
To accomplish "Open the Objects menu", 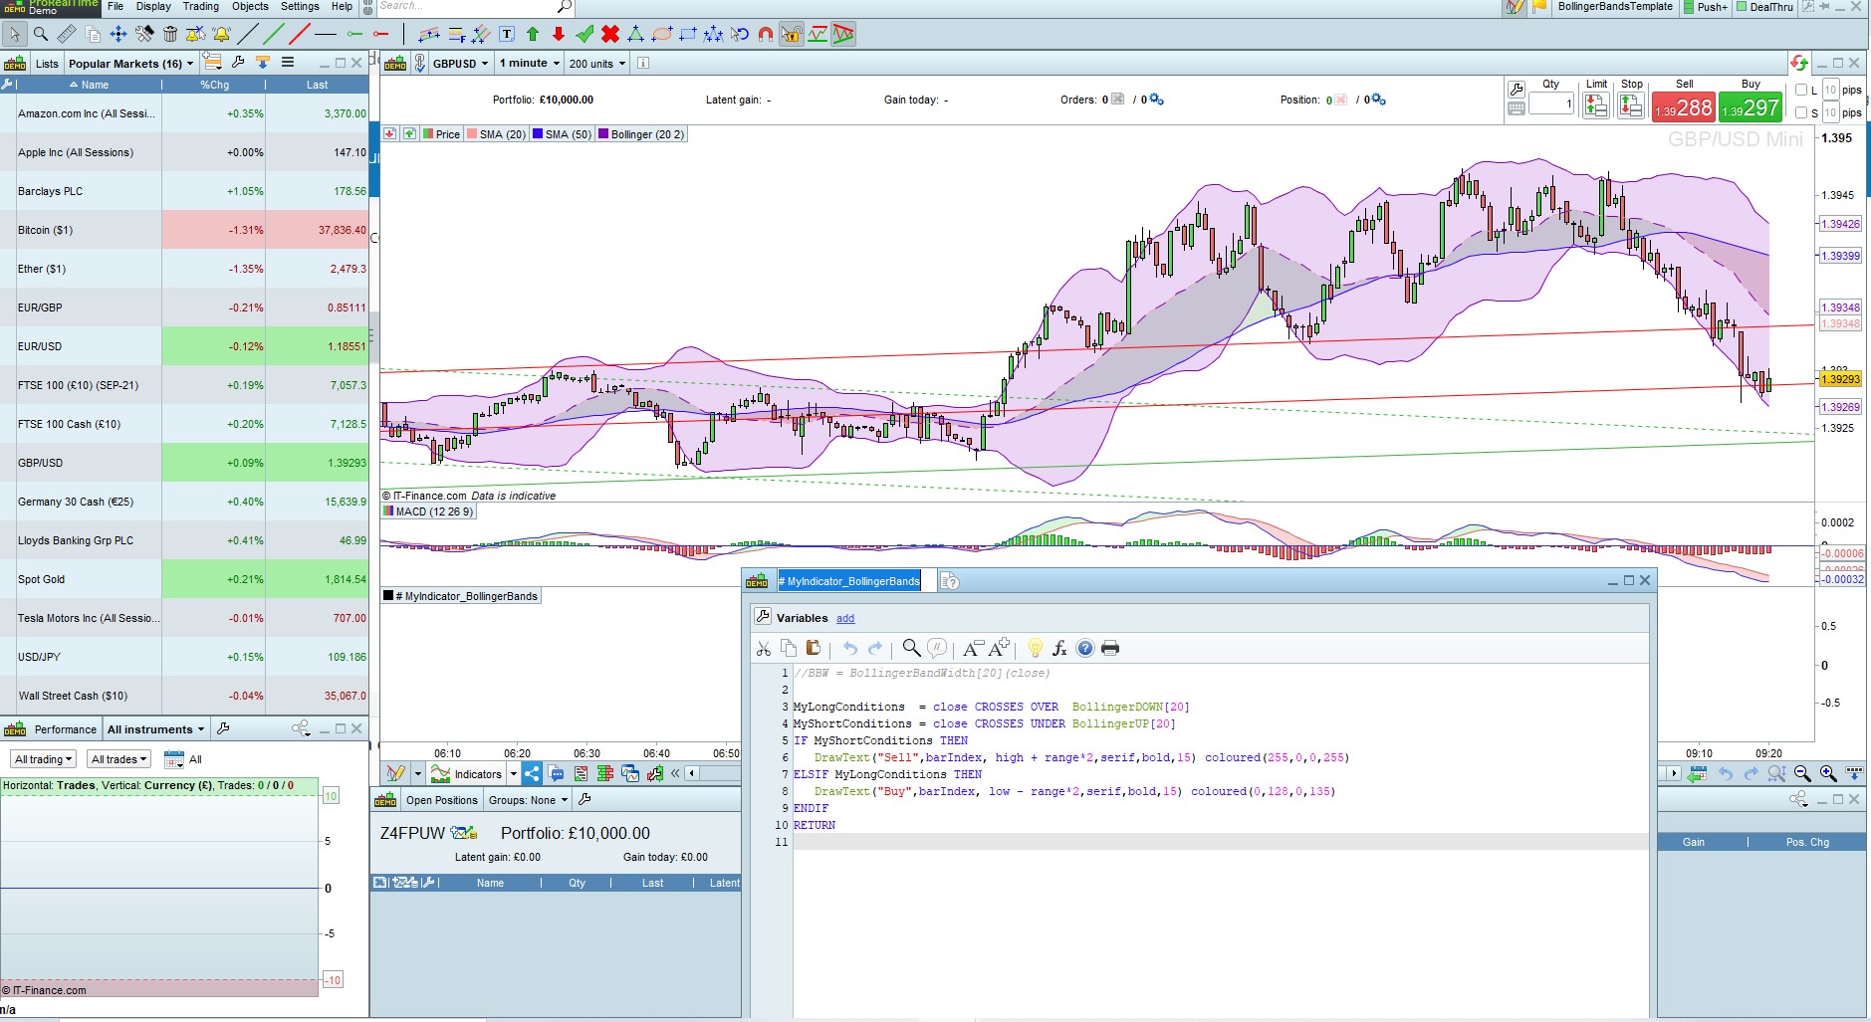I will [x=250, y=7].
